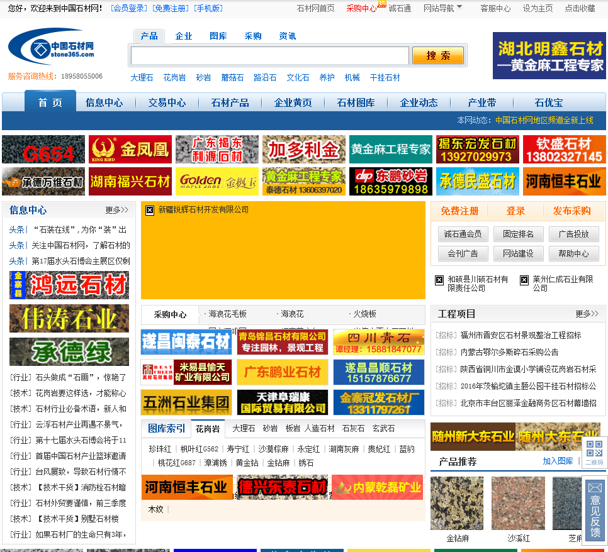The height and width of the screenshot is (552, 608).
Task: Click broken image icon beside 新疆锐辉石材开发有限公司
Action: point(150,211)
